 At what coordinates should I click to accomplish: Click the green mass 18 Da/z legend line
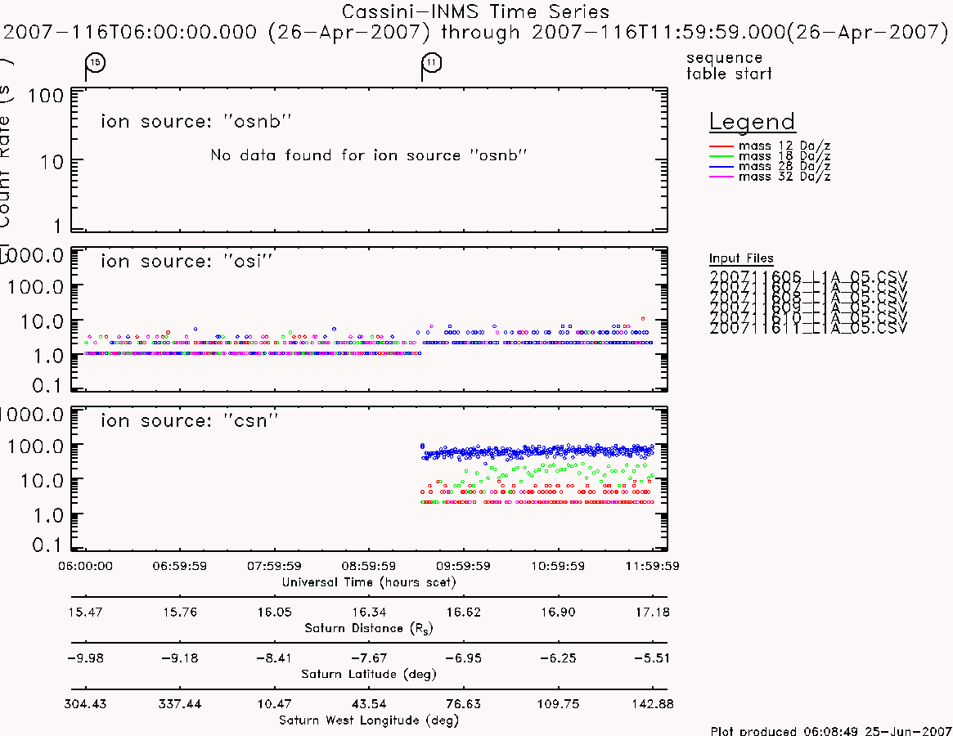[721, 156]
